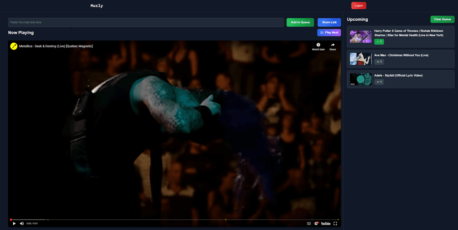Toggle vote on Adele Skyfall
This screenshot has height=230, width=458.
379,82
